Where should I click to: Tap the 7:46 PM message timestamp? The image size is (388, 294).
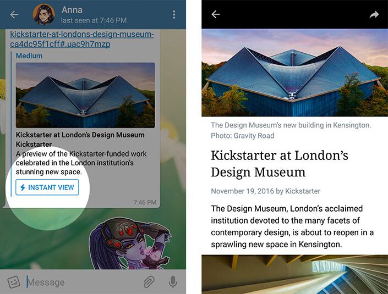click(145, 202)
